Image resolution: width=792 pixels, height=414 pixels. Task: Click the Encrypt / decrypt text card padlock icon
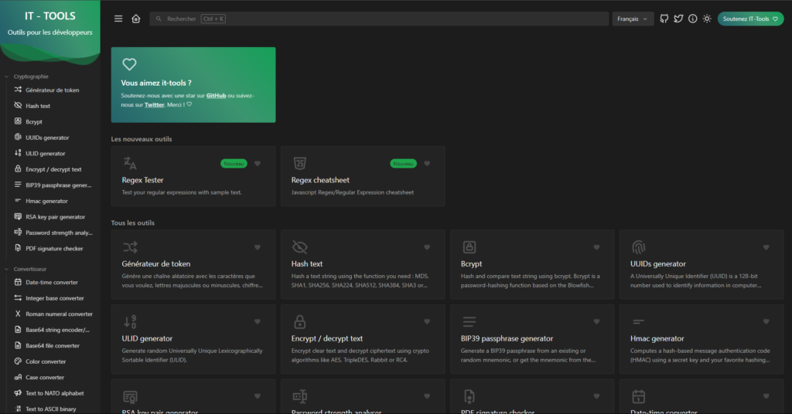299,321
